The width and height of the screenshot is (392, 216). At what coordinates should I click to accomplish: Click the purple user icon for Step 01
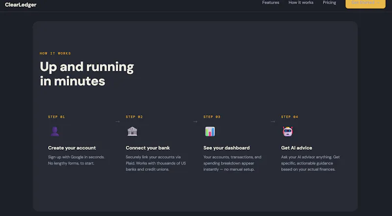(x=55, y=131)
